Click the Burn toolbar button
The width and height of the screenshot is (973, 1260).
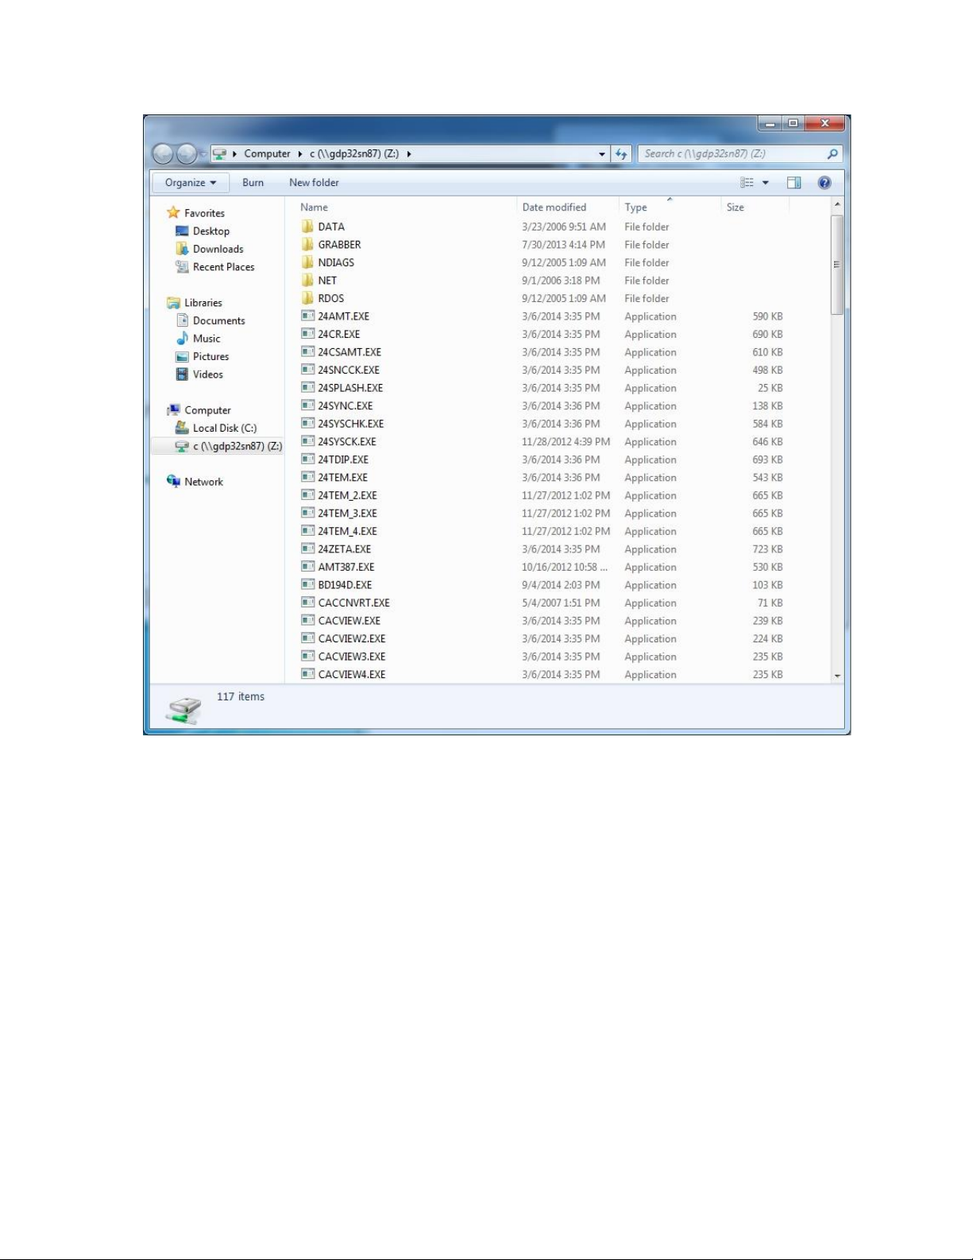point(253,183)
